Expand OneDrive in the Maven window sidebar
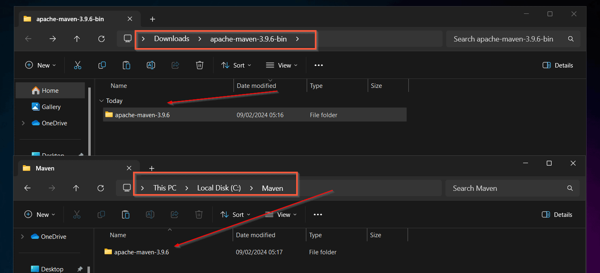 click(22, 236)
